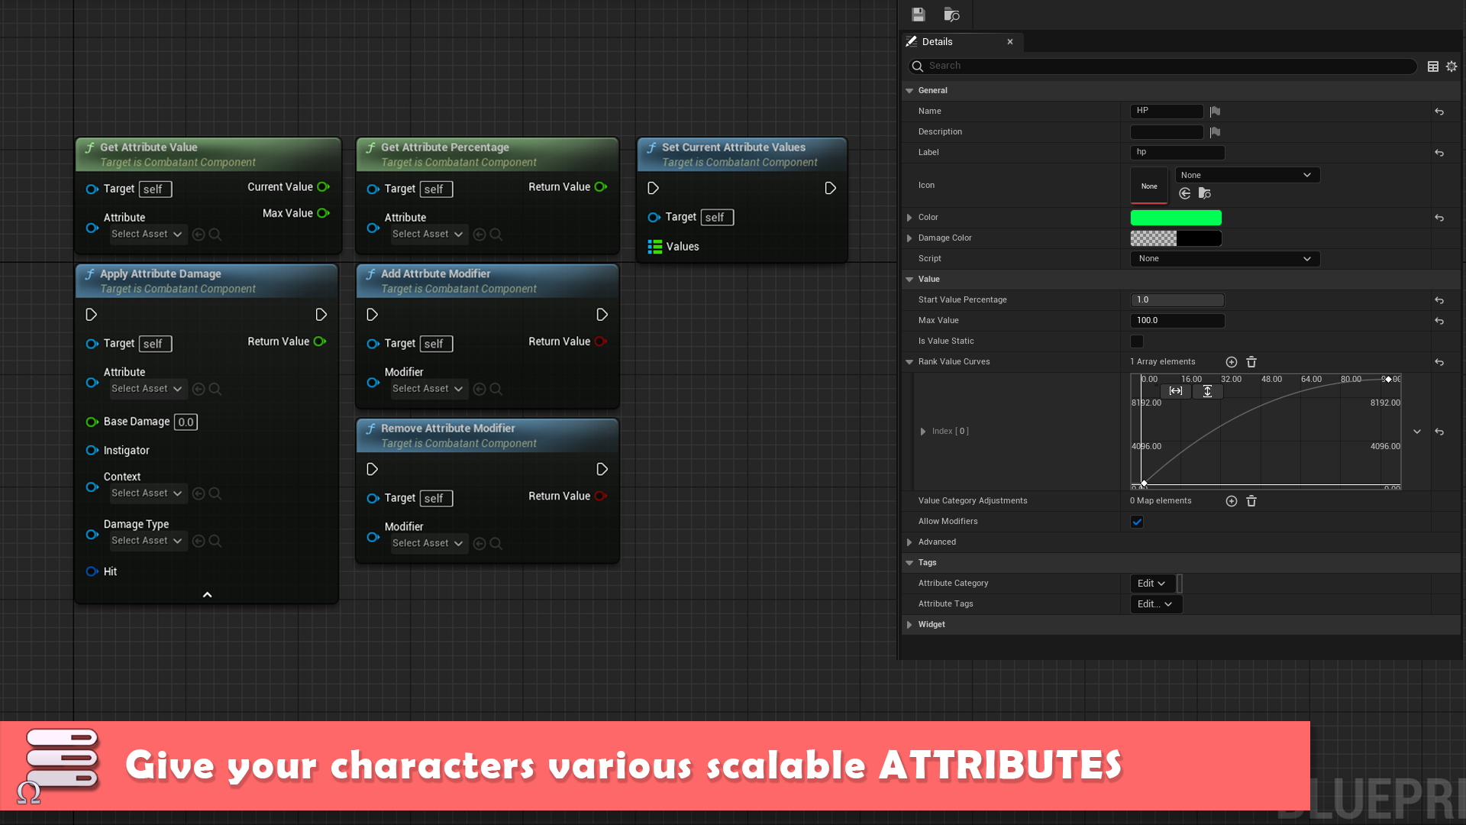Reset Color property to default arrow

[x=1439, y=218]
